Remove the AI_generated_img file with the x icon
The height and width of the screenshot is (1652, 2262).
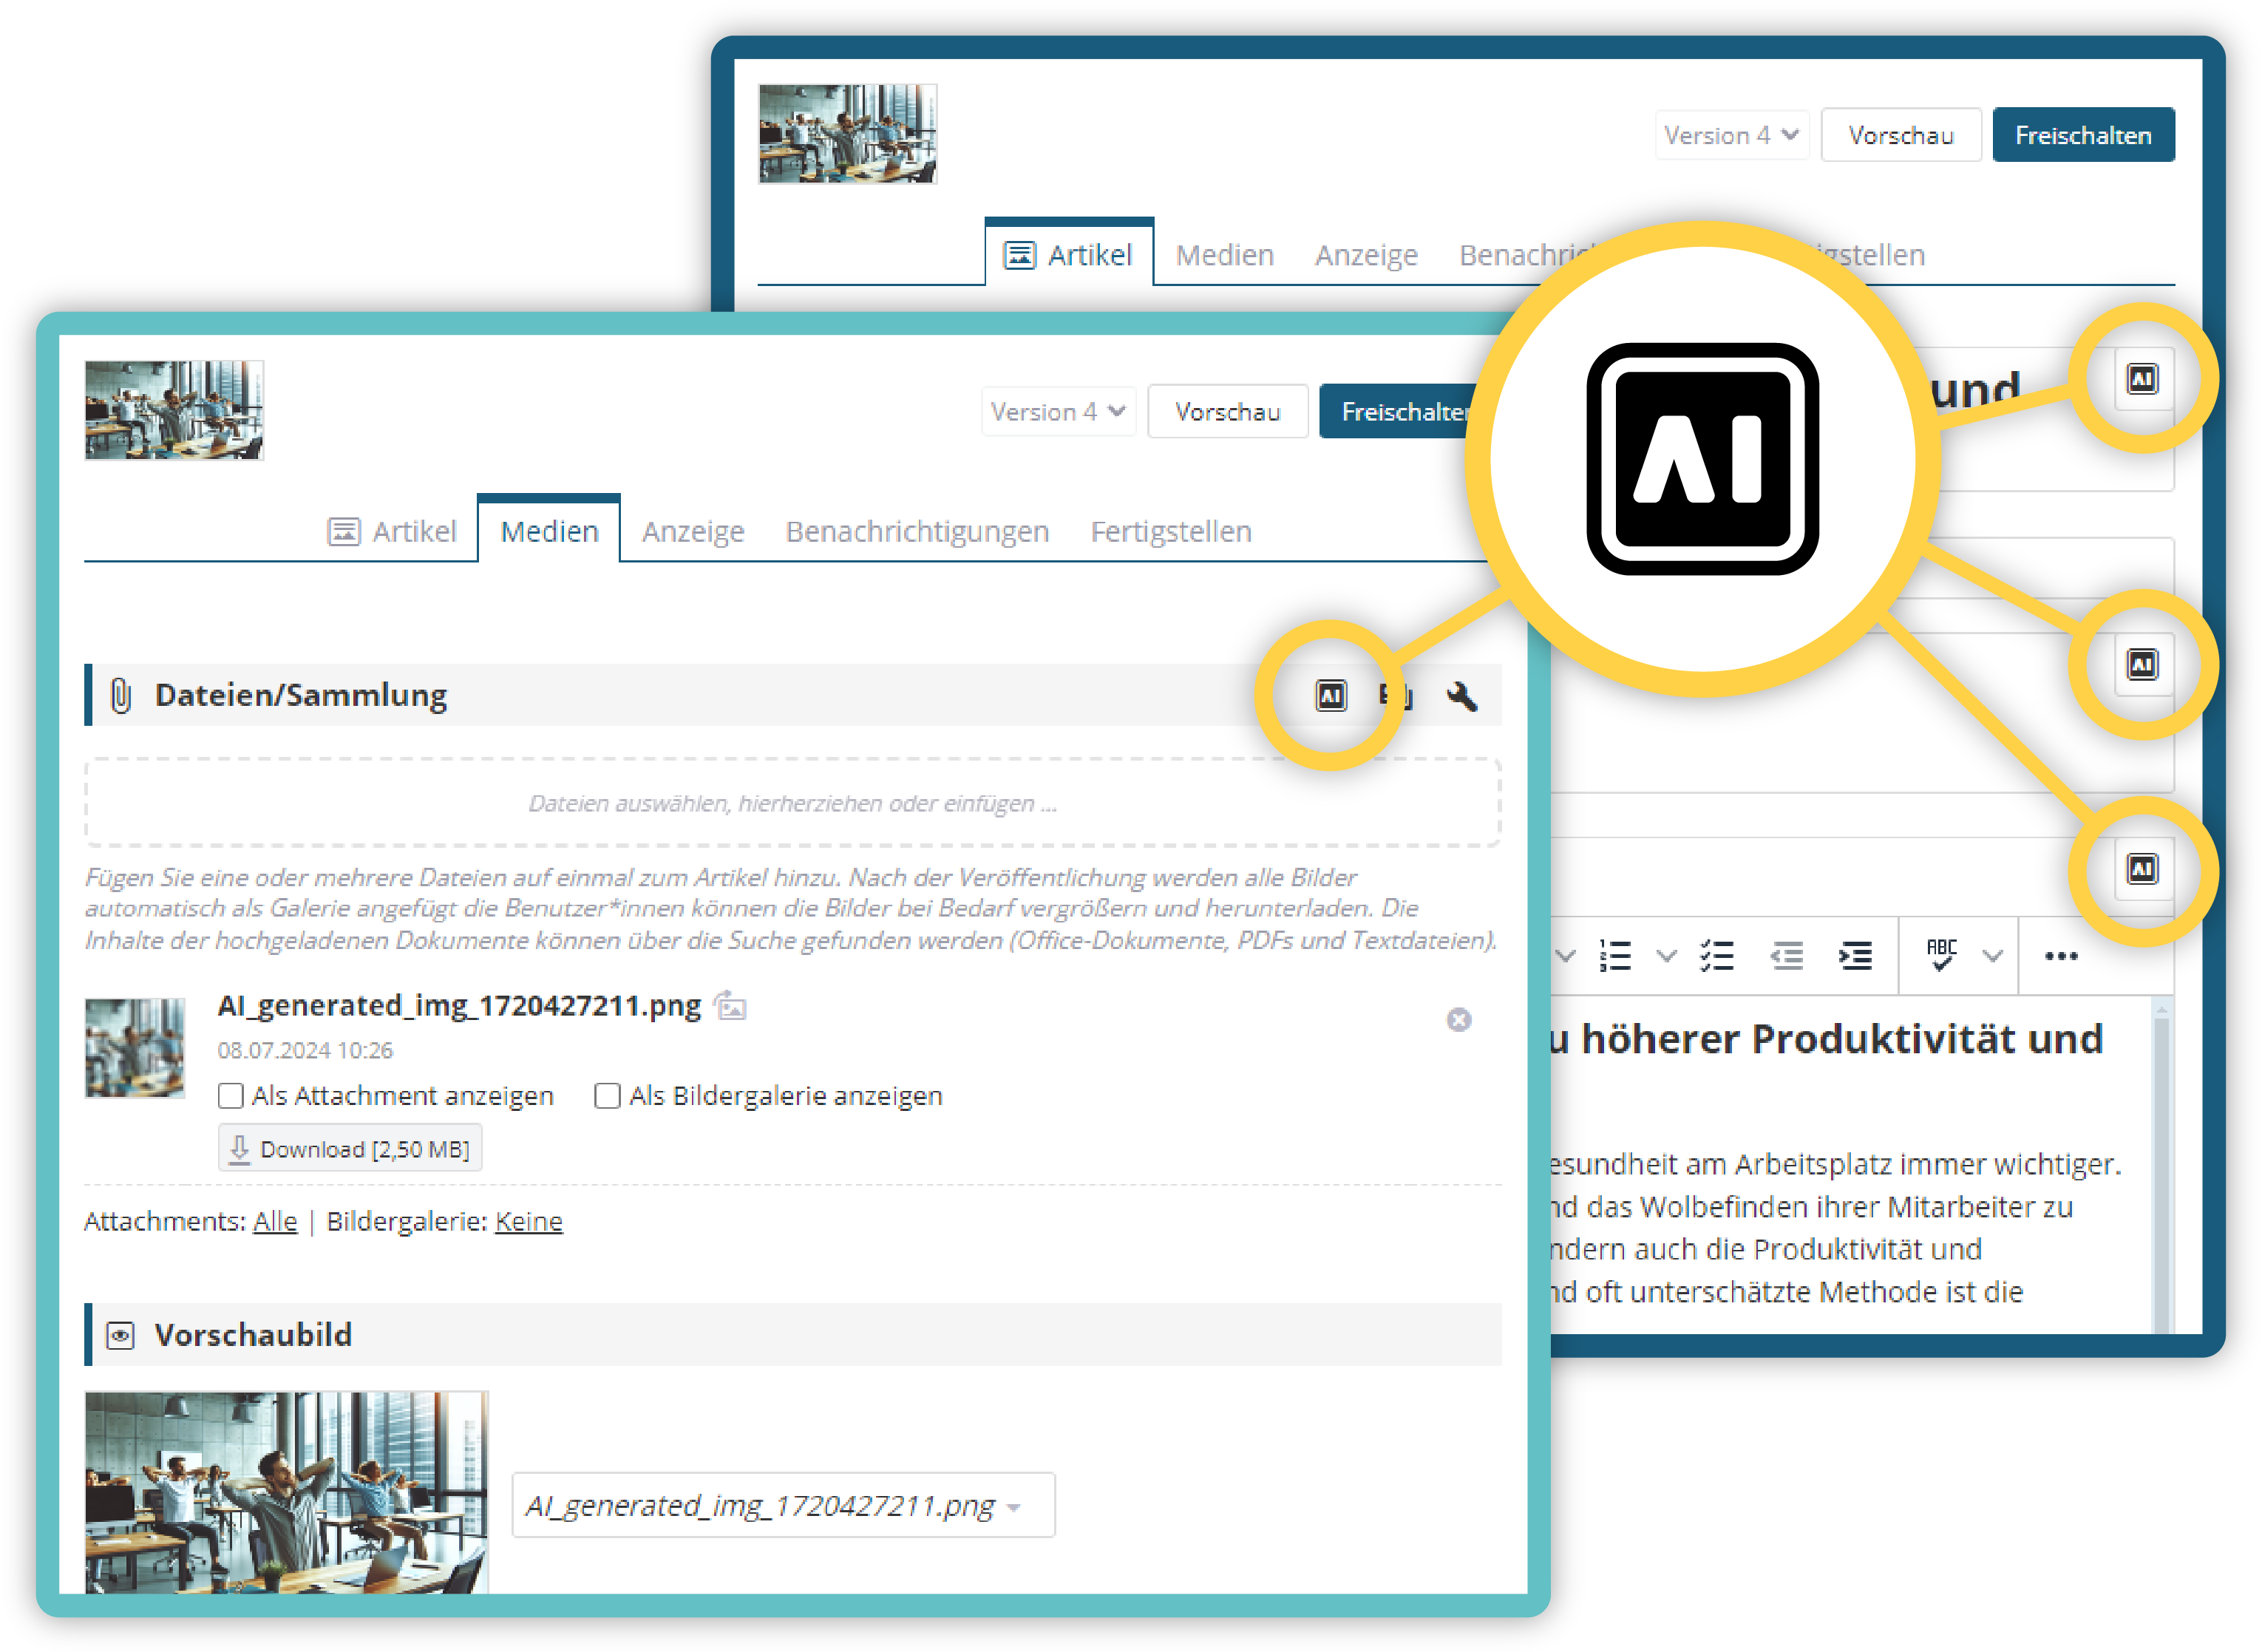point(1459,1020)
